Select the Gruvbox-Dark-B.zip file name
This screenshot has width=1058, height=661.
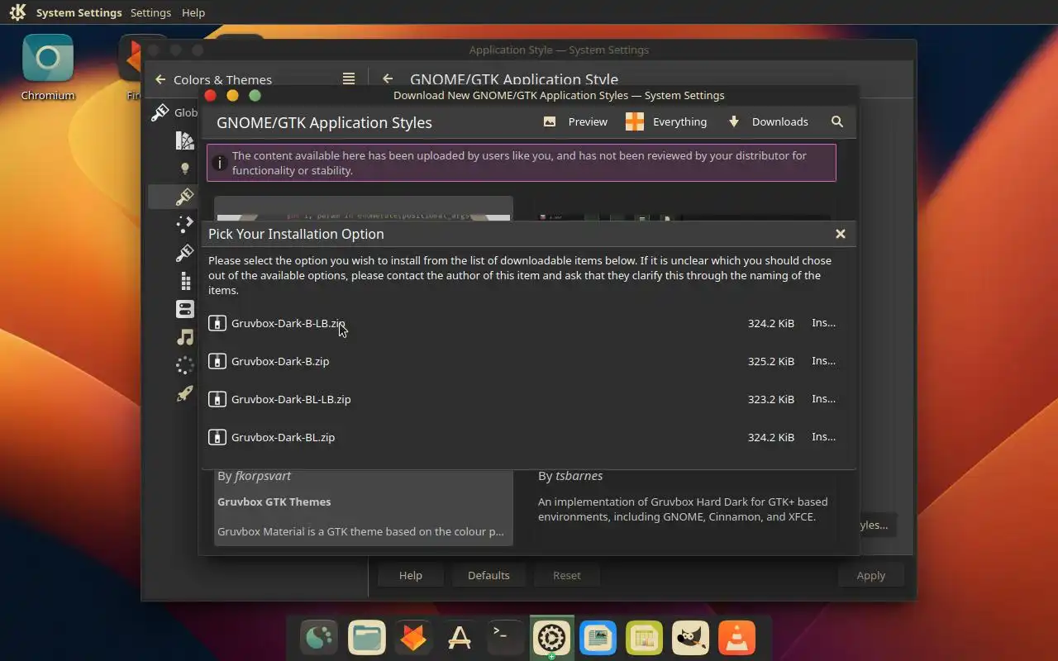coord(280,361)
